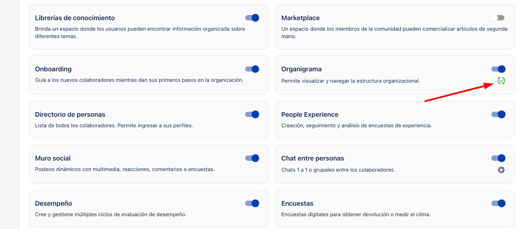The image size is (524, 229).
Task: Click the Organigrama green sync icon
Action: tap(501, 81)
